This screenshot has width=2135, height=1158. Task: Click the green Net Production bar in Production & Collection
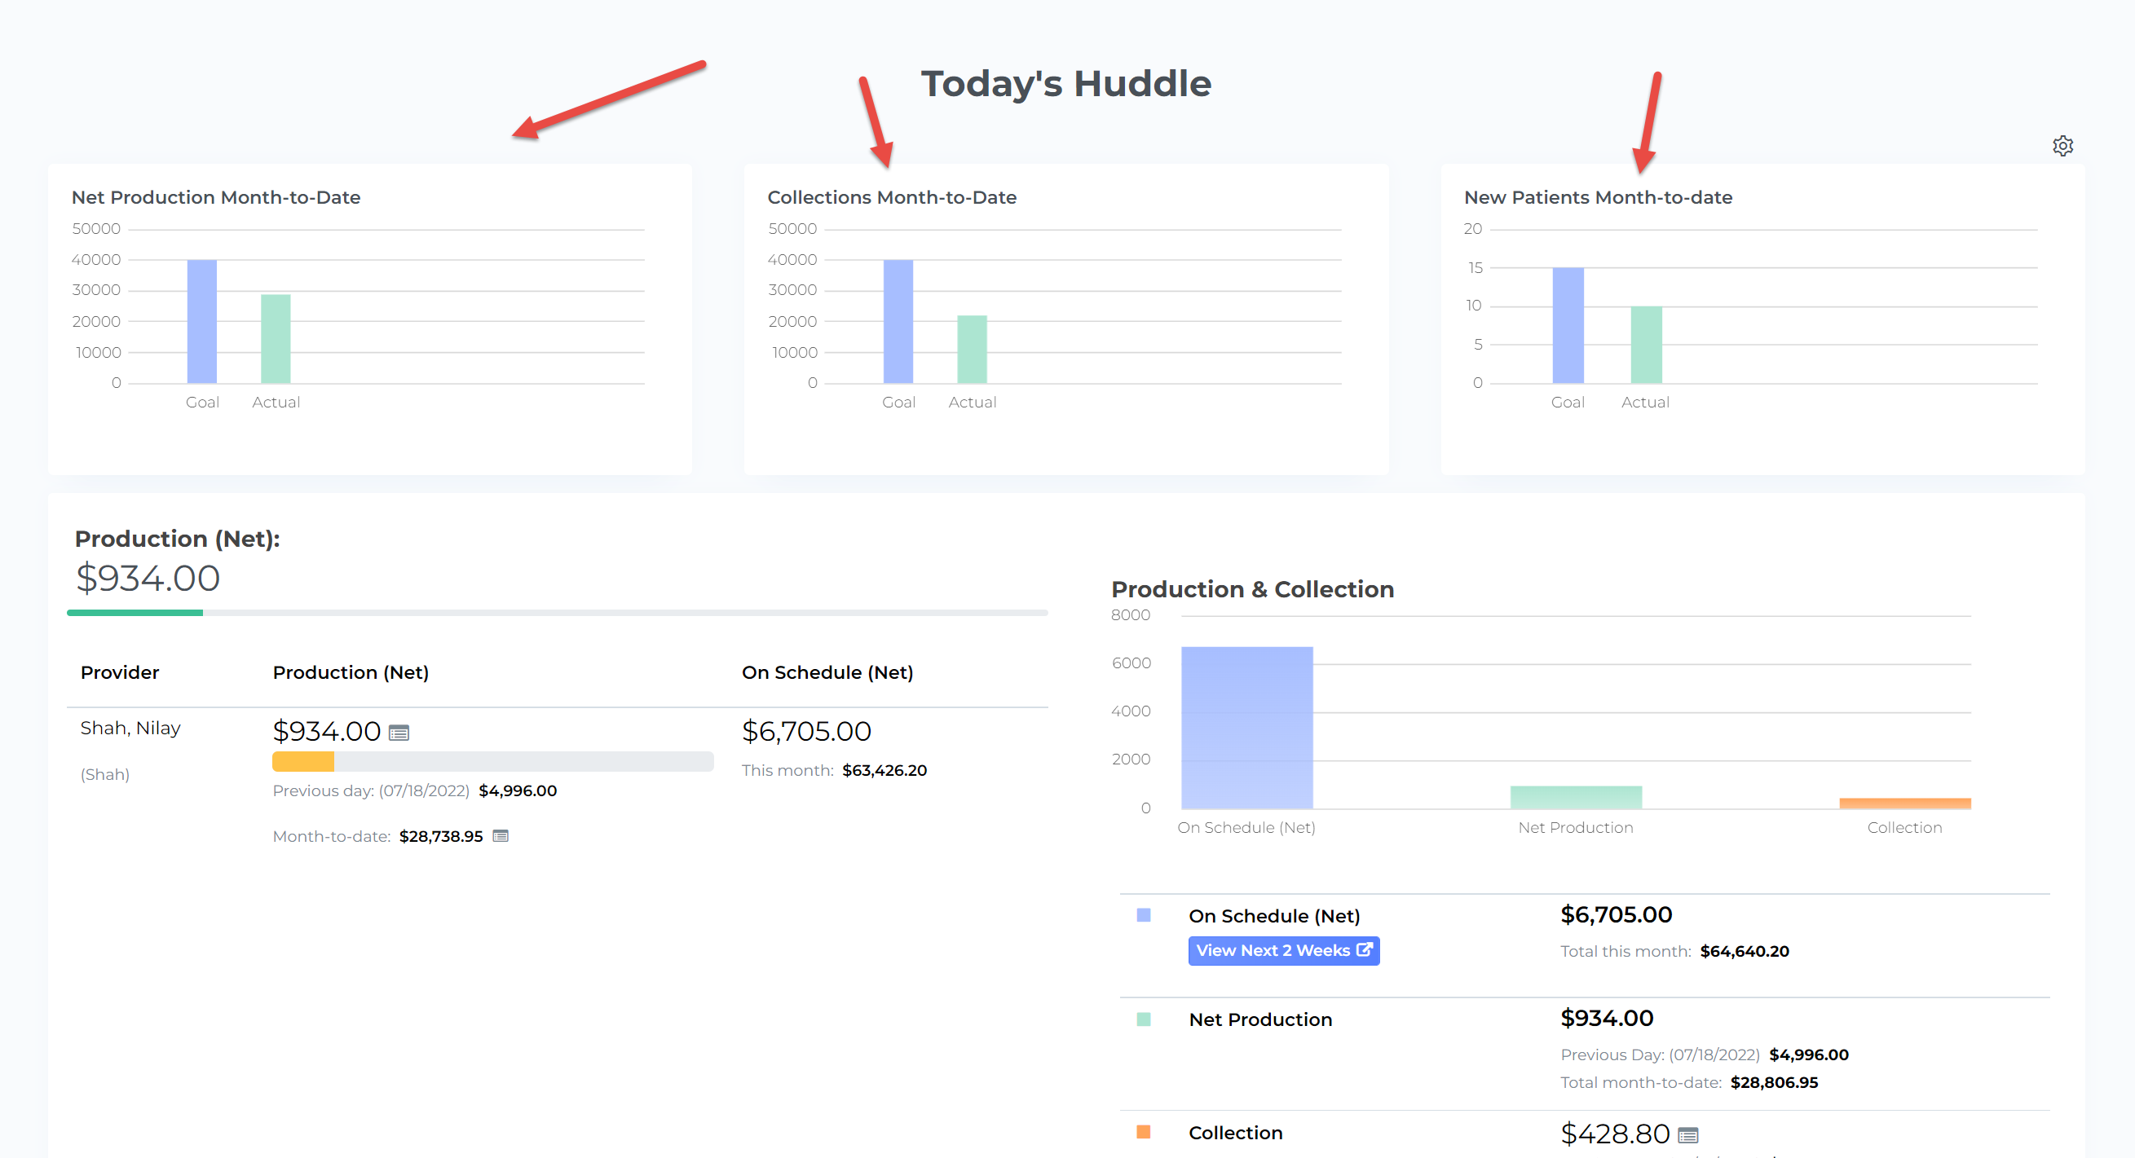(1575, 797)
